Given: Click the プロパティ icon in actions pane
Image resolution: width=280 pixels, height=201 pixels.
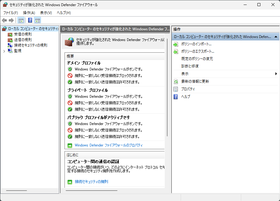Looking at the screenshot, I should 176,89.
